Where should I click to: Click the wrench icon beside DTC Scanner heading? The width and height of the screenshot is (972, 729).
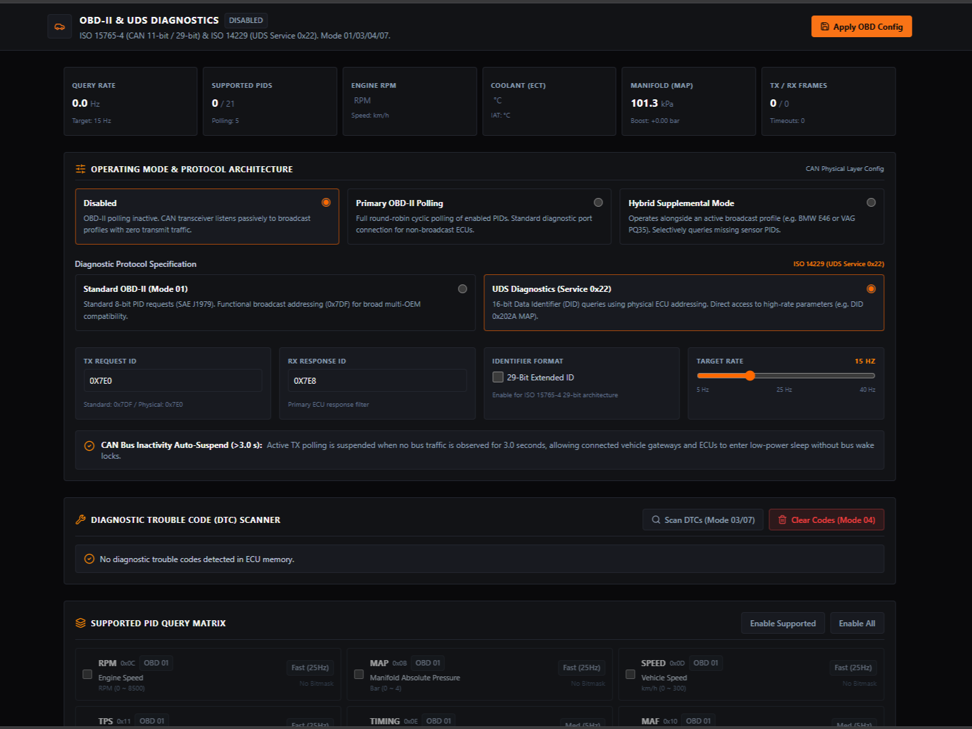click(x=80, y=520)
